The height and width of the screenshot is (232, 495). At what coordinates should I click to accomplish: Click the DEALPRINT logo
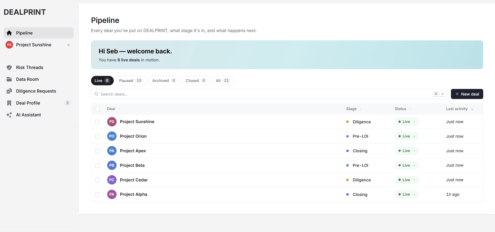pyautogui.click(x=25, y=12)
